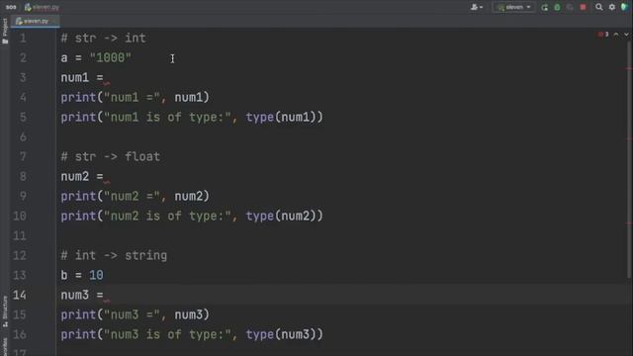Click the error stripe mark for line 3
The width and height of the screenshot is (633, 356).
(x=629, y=68)
